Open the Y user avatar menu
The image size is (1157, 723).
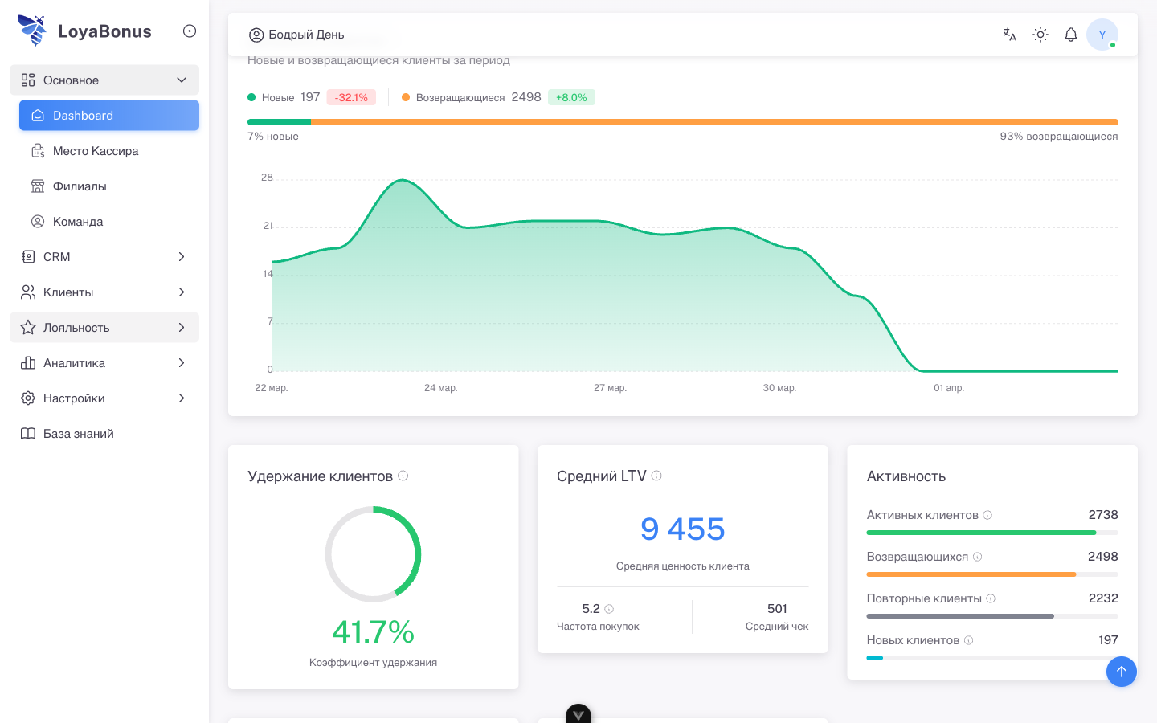(1102, 35)
